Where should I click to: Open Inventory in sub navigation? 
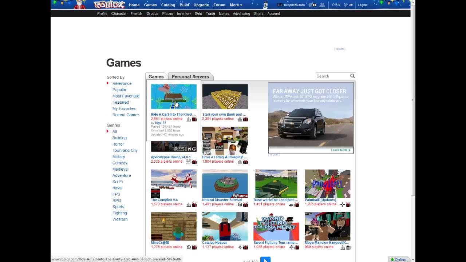184,13
